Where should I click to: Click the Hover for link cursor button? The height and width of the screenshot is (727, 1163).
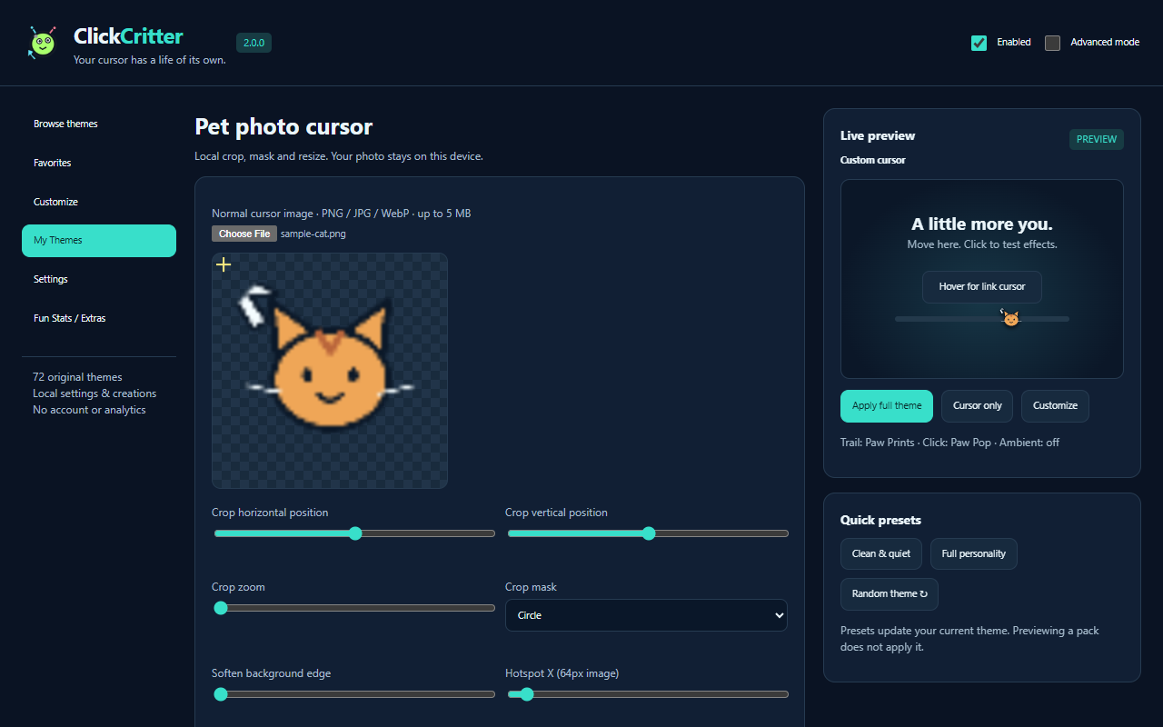982,287
